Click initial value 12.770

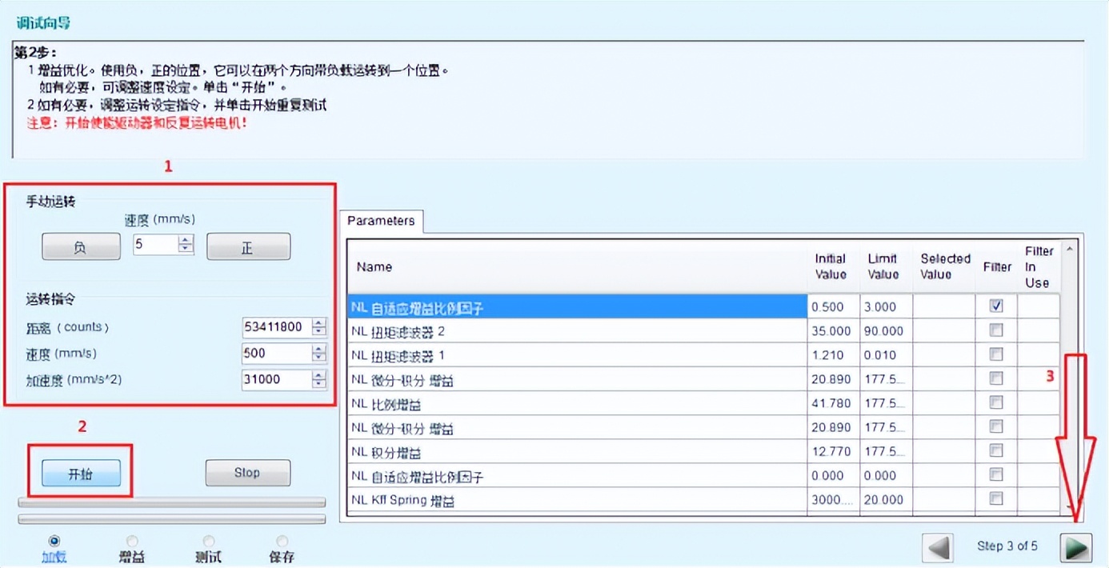[x=833, y=451]
